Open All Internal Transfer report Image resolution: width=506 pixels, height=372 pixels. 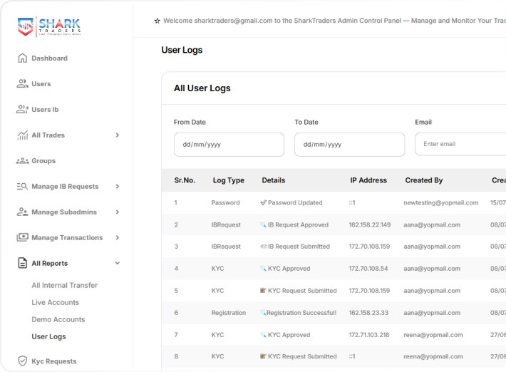click(65, 285)
